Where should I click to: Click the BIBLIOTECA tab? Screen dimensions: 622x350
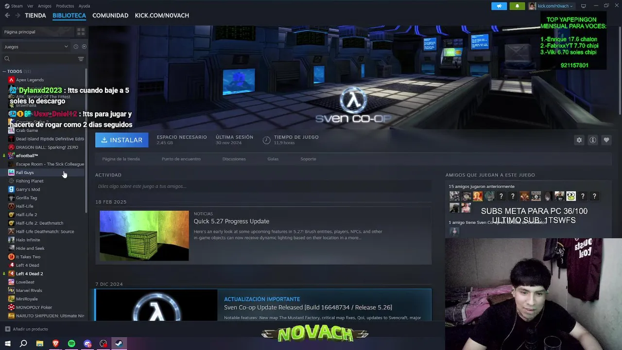click(69, 16)
